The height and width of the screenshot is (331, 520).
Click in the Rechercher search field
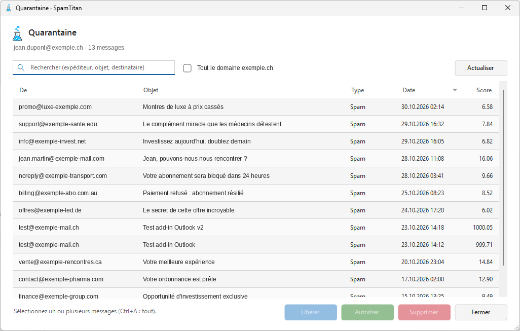point(94,67)
